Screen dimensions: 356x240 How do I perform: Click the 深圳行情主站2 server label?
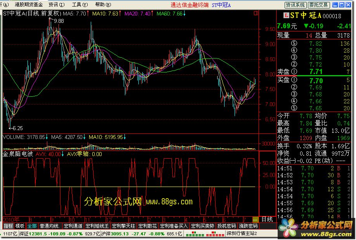click(242, 234)
